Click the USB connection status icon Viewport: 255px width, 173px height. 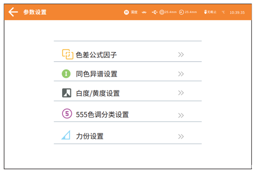[x=154, y=12]
